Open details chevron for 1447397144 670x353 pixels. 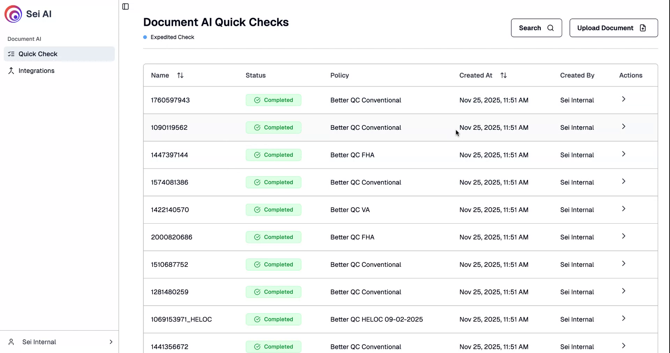(623, 154)
